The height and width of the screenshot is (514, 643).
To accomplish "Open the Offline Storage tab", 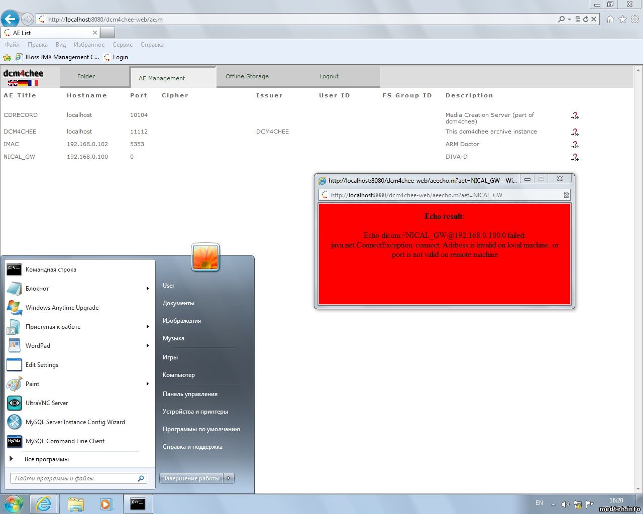I will [x=247, y=76].
